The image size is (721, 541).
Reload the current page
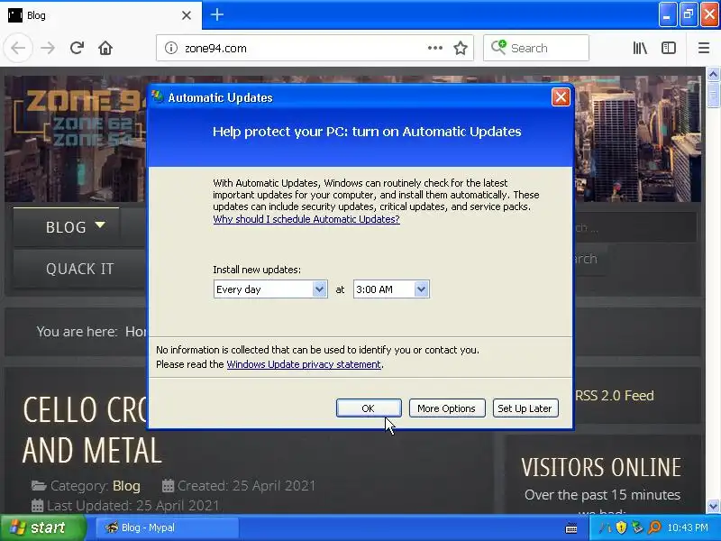(77, 48)
